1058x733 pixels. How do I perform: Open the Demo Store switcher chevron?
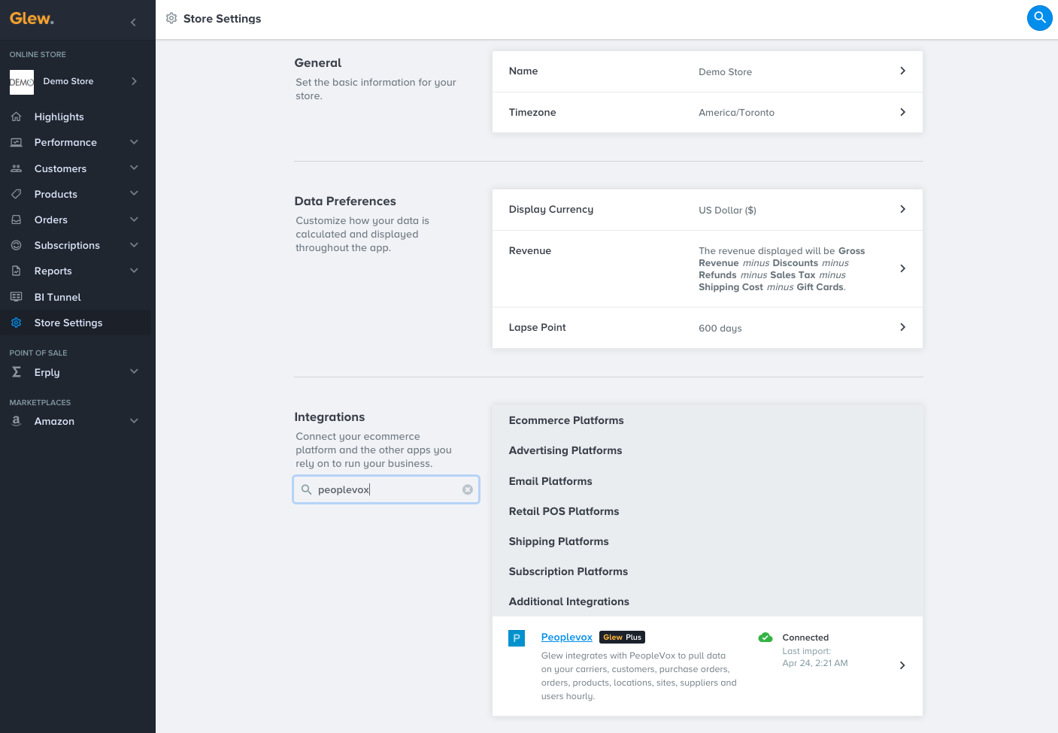tap(134, 81)
